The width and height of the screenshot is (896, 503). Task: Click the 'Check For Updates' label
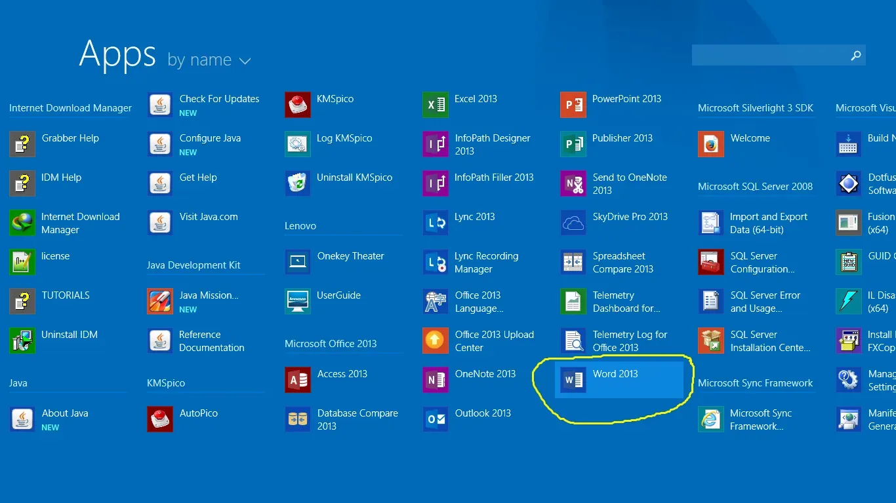pyautogui.click(x=219, y=99)
